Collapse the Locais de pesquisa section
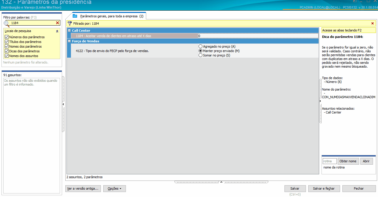This screenshot has width=378, height=197. pos(57,31)
